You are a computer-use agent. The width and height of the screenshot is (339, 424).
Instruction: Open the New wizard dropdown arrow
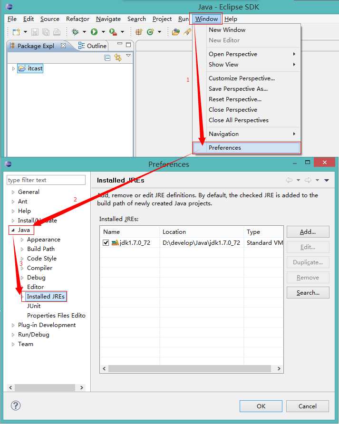(x=25, y=32)
